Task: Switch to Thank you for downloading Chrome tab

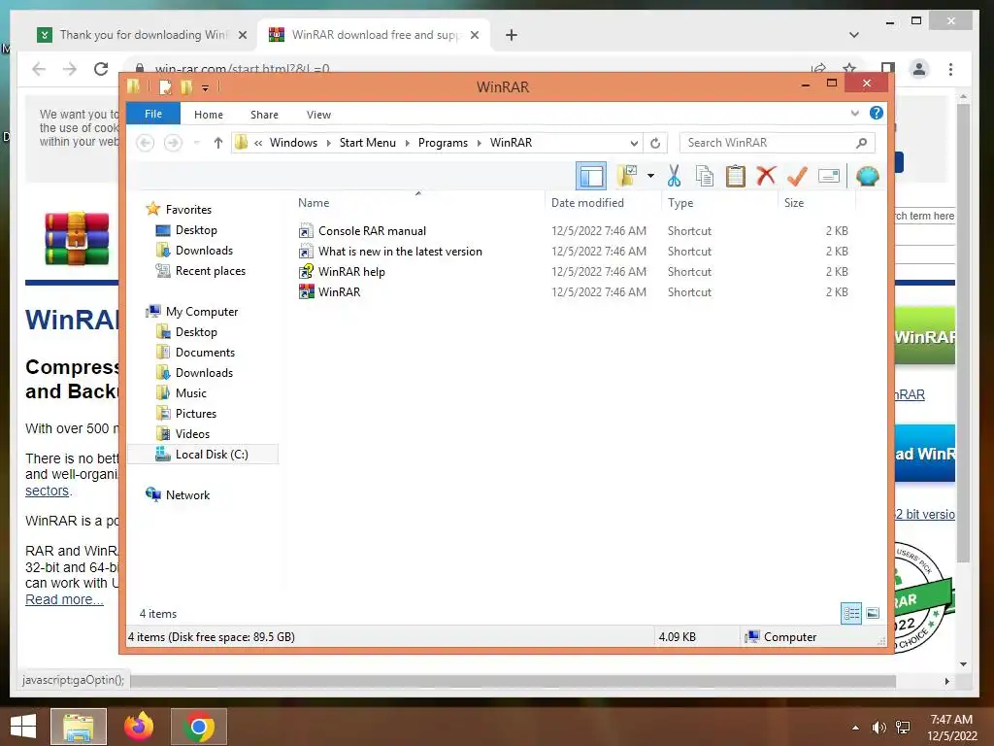Action: (x=142, y=35)
